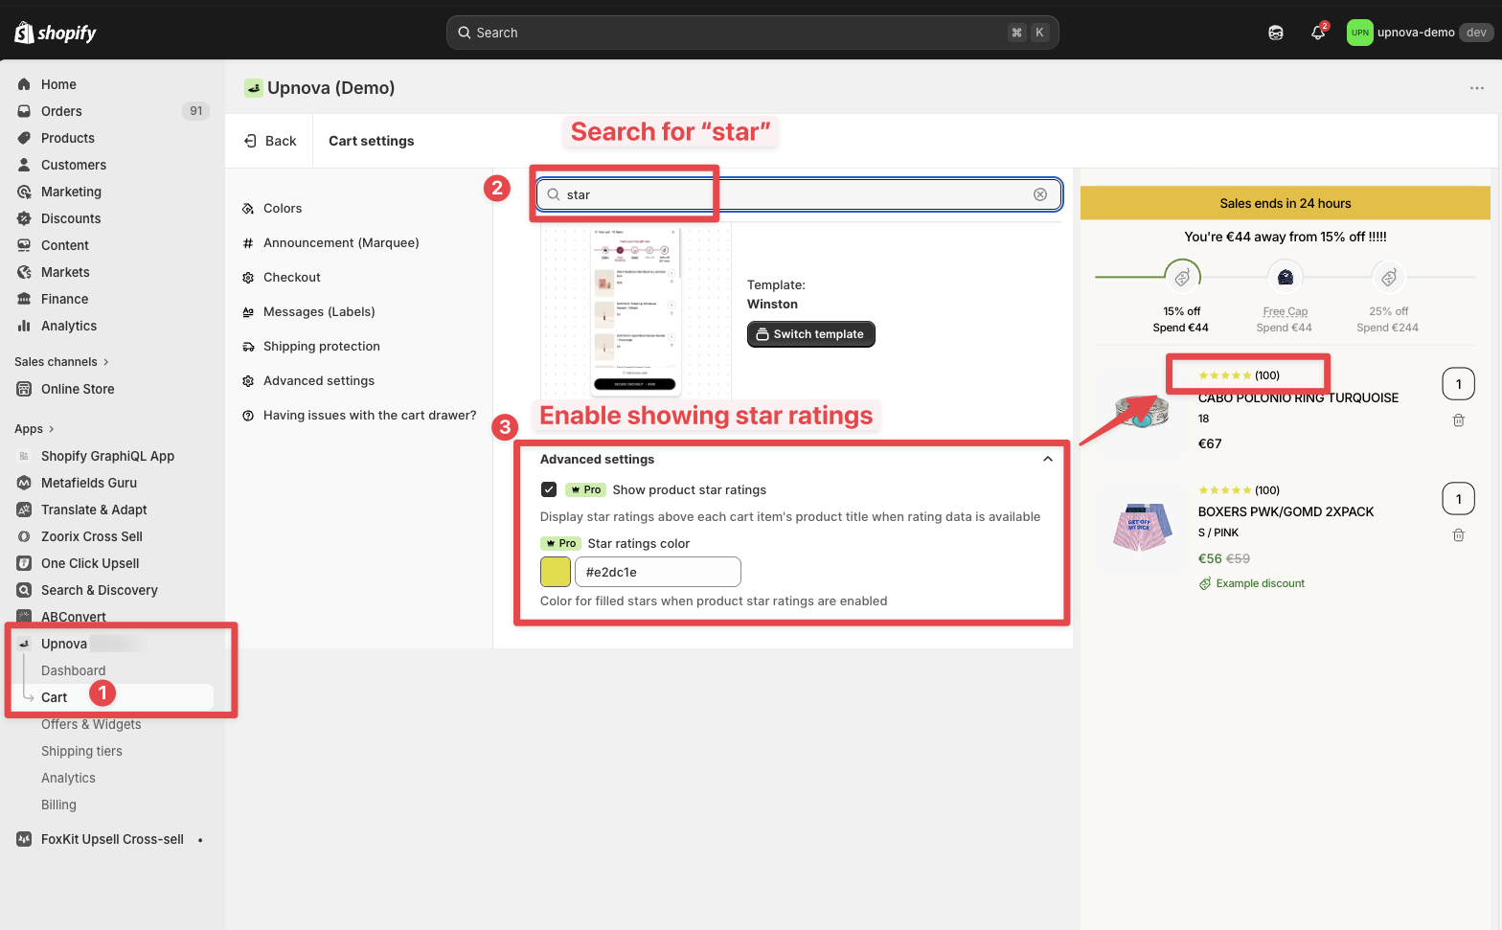Click quantity box for Boxers 2XPACK
Screen dimensions: 1502x930
click(1459, 499)
